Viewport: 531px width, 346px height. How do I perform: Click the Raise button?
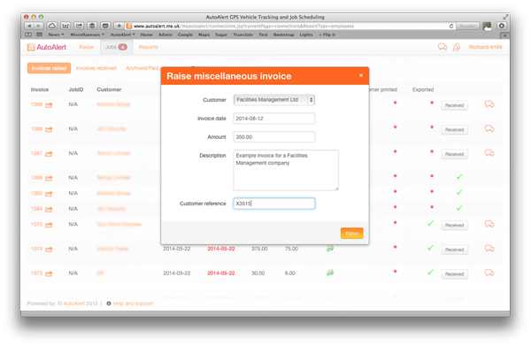352,234
